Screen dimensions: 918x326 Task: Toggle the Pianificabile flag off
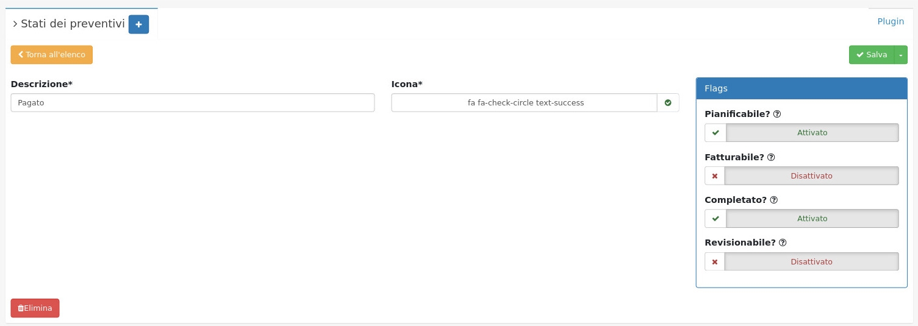pos(812,133)
